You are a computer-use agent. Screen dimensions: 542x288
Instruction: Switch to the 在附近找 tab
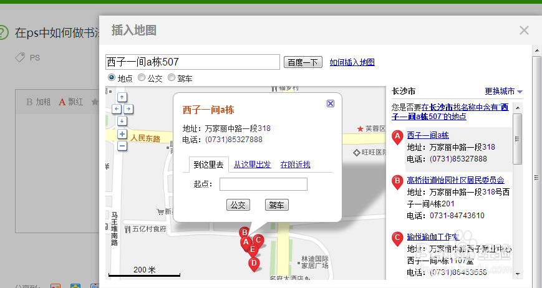[295, 165]
